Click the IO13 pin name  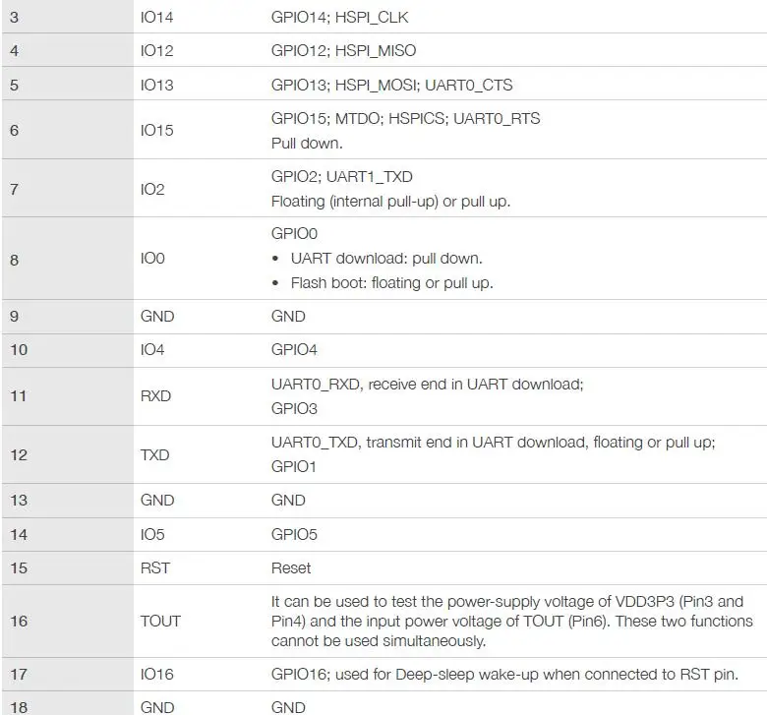156,85
